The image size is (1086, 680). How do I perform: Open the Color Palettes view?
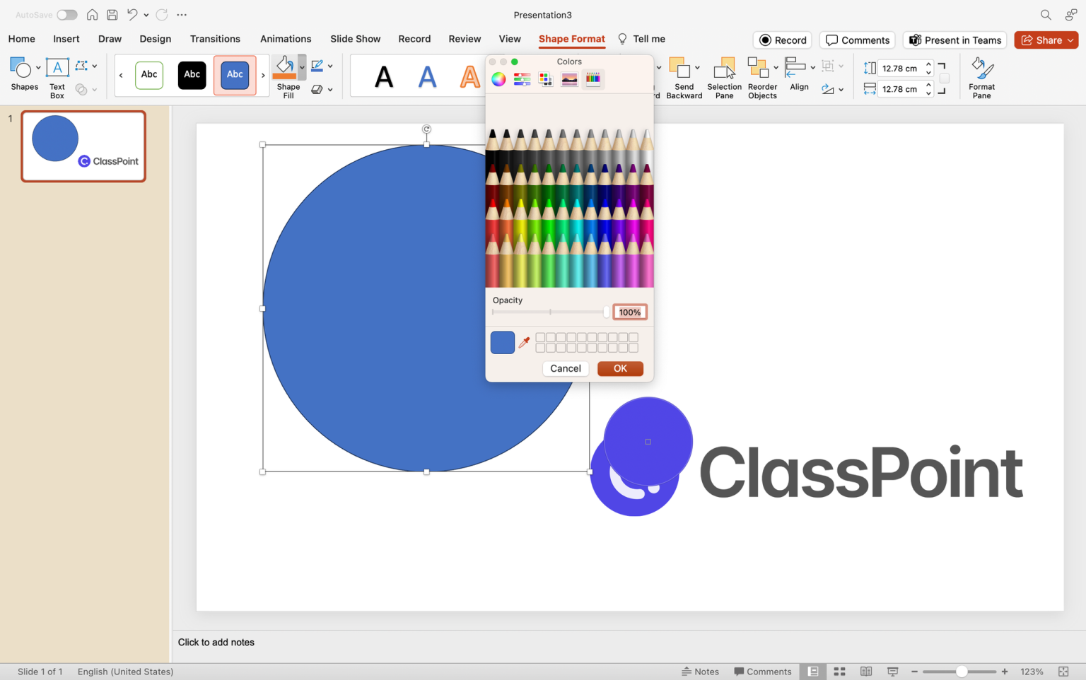pyautogui.click(x=545, y=79)
